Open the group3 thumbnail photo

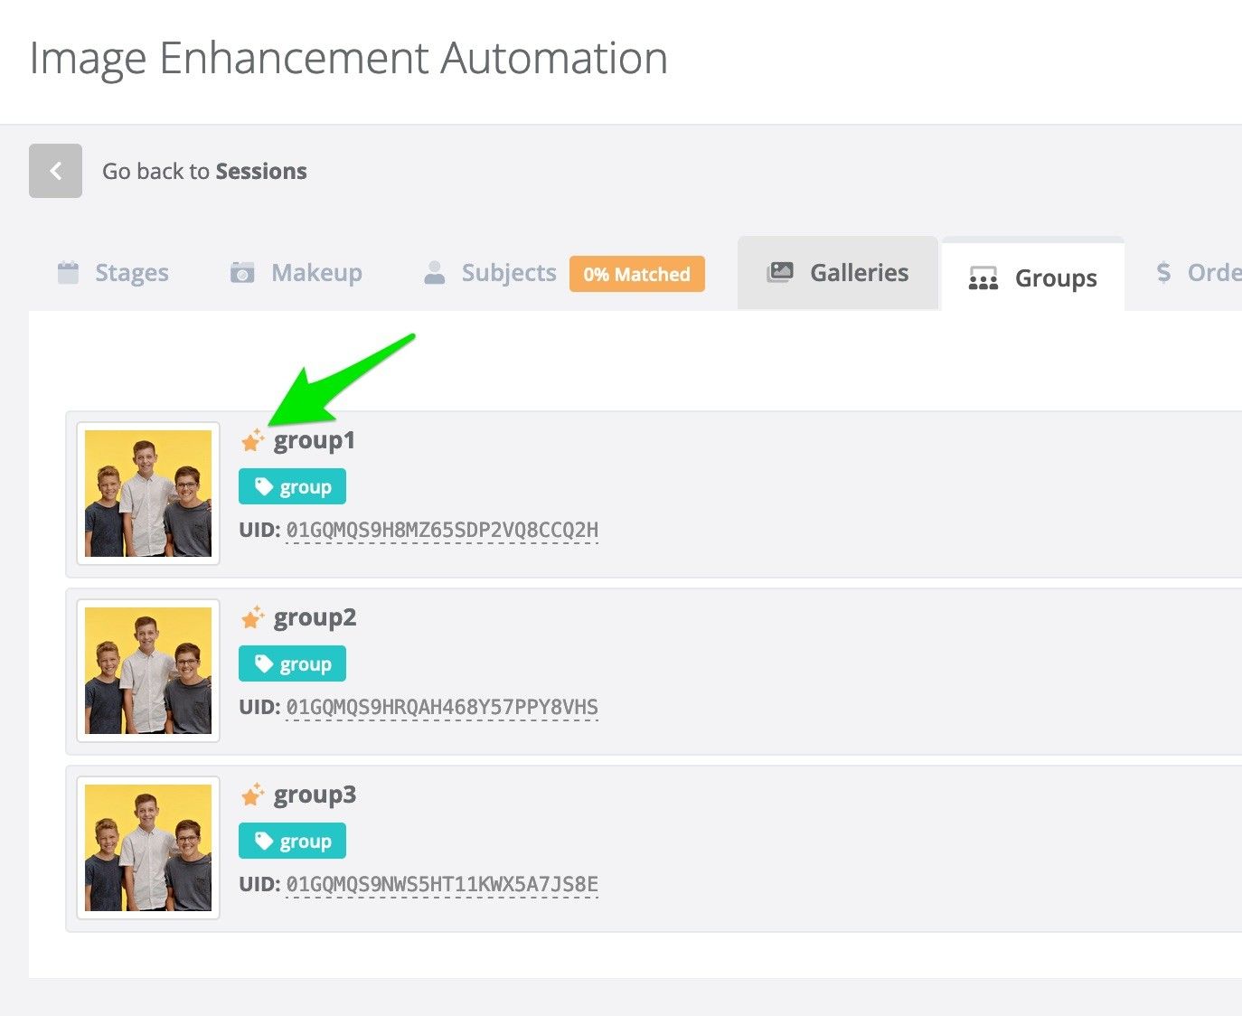[148, 848]
